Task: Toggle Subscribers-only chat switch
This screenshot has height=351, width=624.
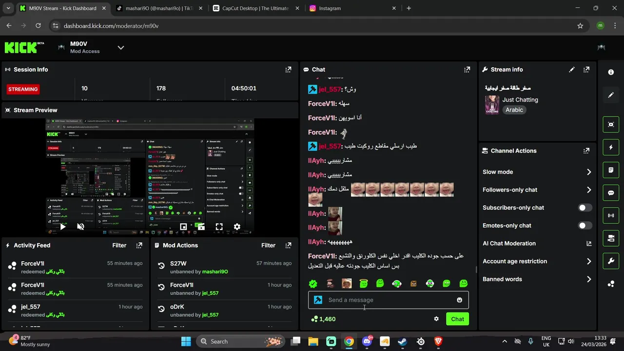Action: 585,208
